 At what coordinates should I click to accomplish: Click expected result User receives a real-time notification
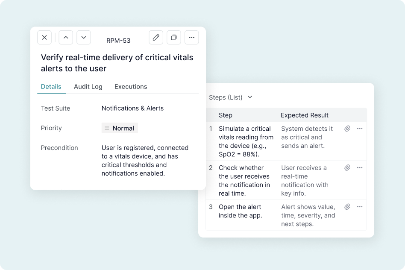tap(305, 180)
